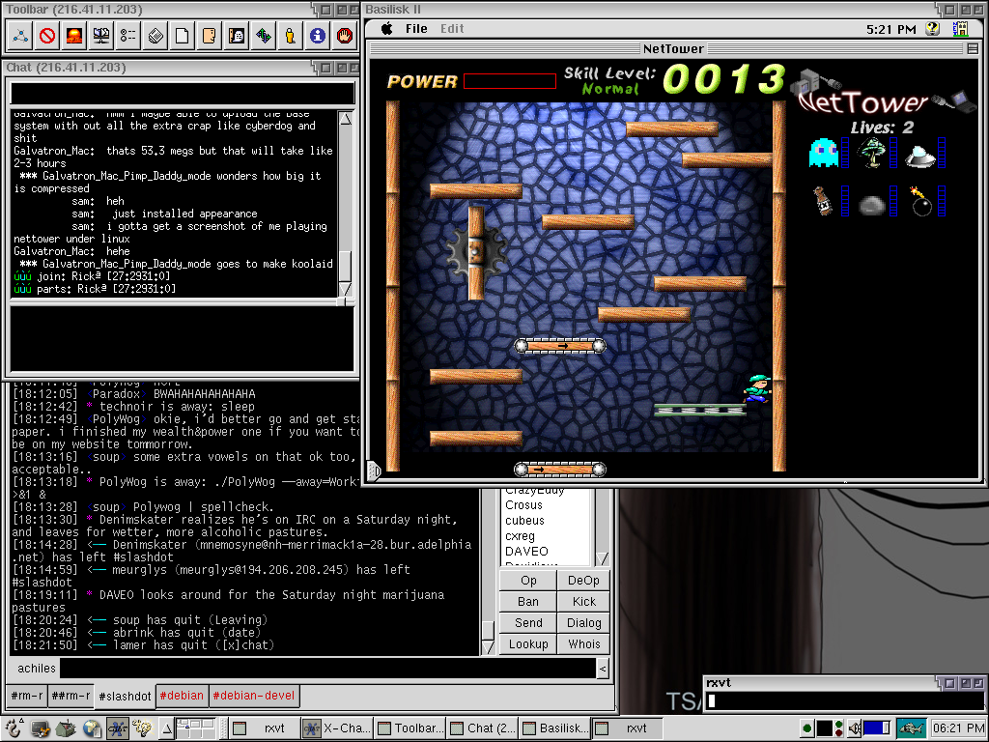Screen dimensions: 989x742
Task: Switch to the #debian channel tab
Action: pyautogui.click(x=183, y=696)
